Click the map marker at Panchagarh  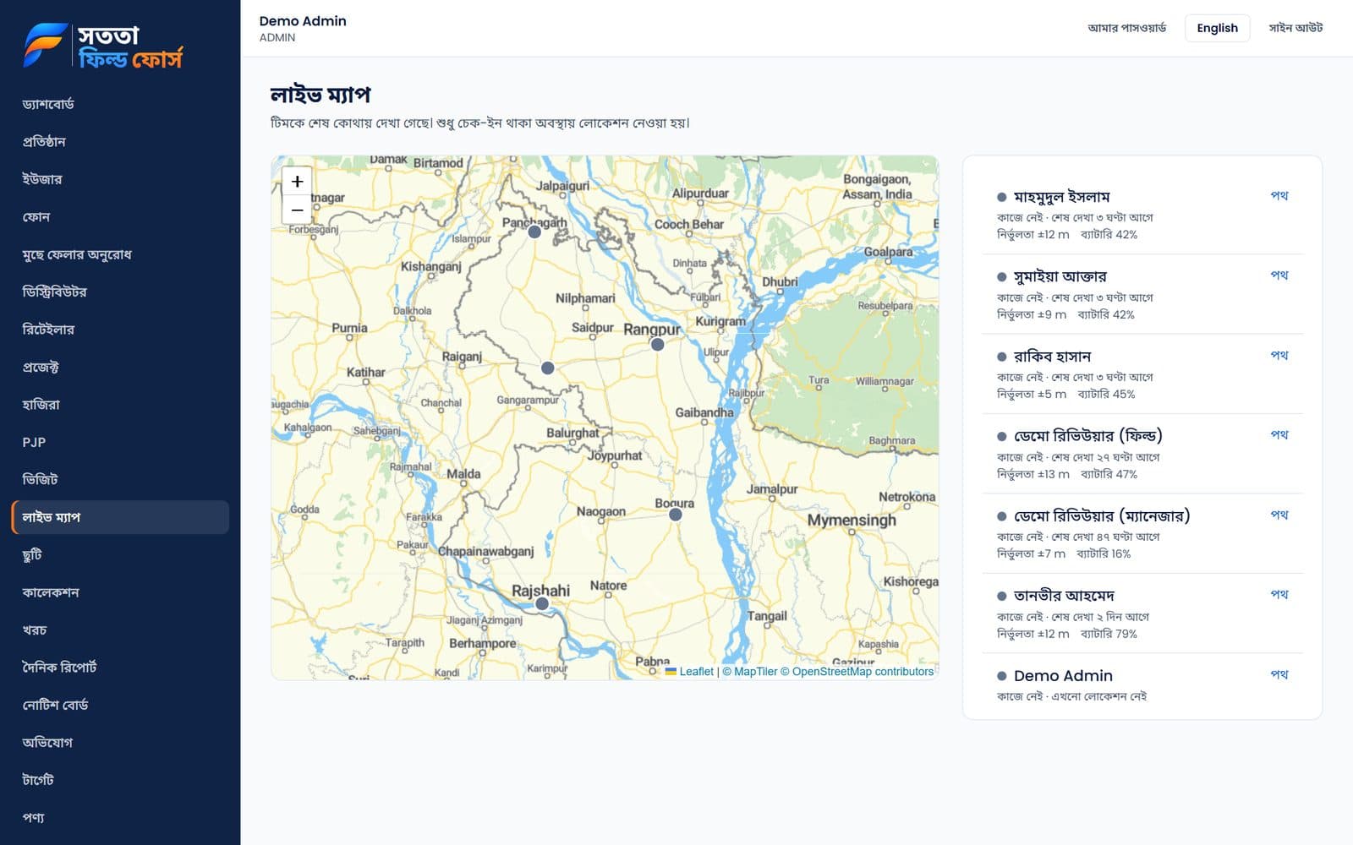pyautogui.click(x=534, y=232)
